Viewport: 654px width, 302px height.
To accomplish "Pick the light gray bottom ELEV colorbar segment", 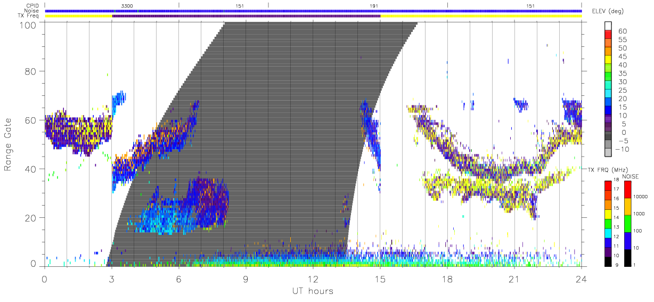I will pos(609,152).
